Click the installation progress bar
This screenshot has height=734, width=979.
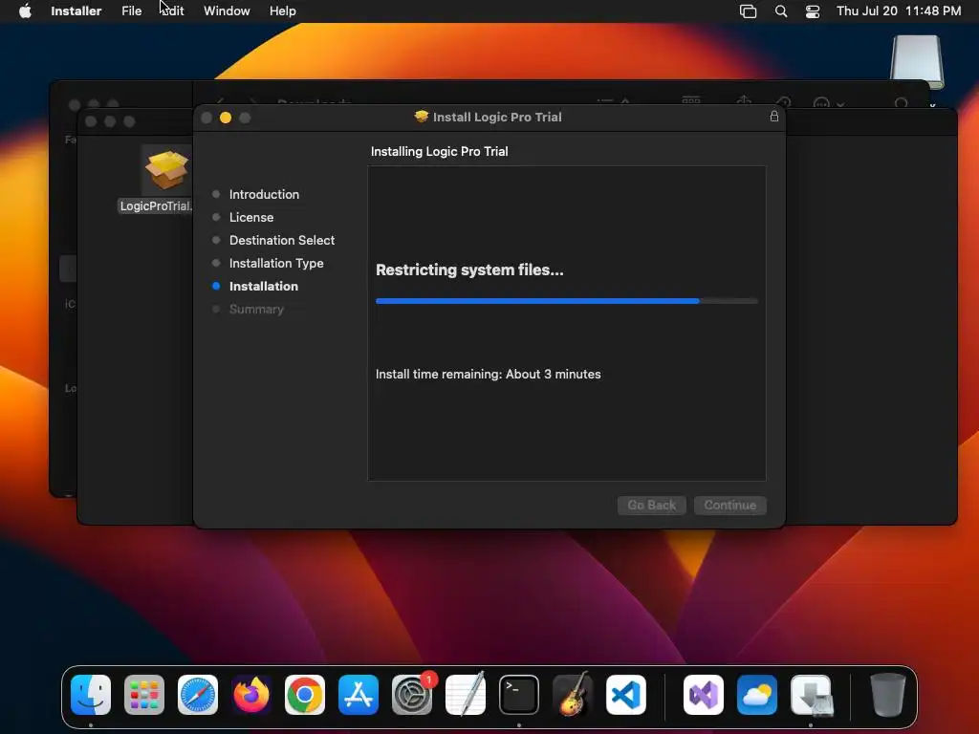click(x=566, y=301)
